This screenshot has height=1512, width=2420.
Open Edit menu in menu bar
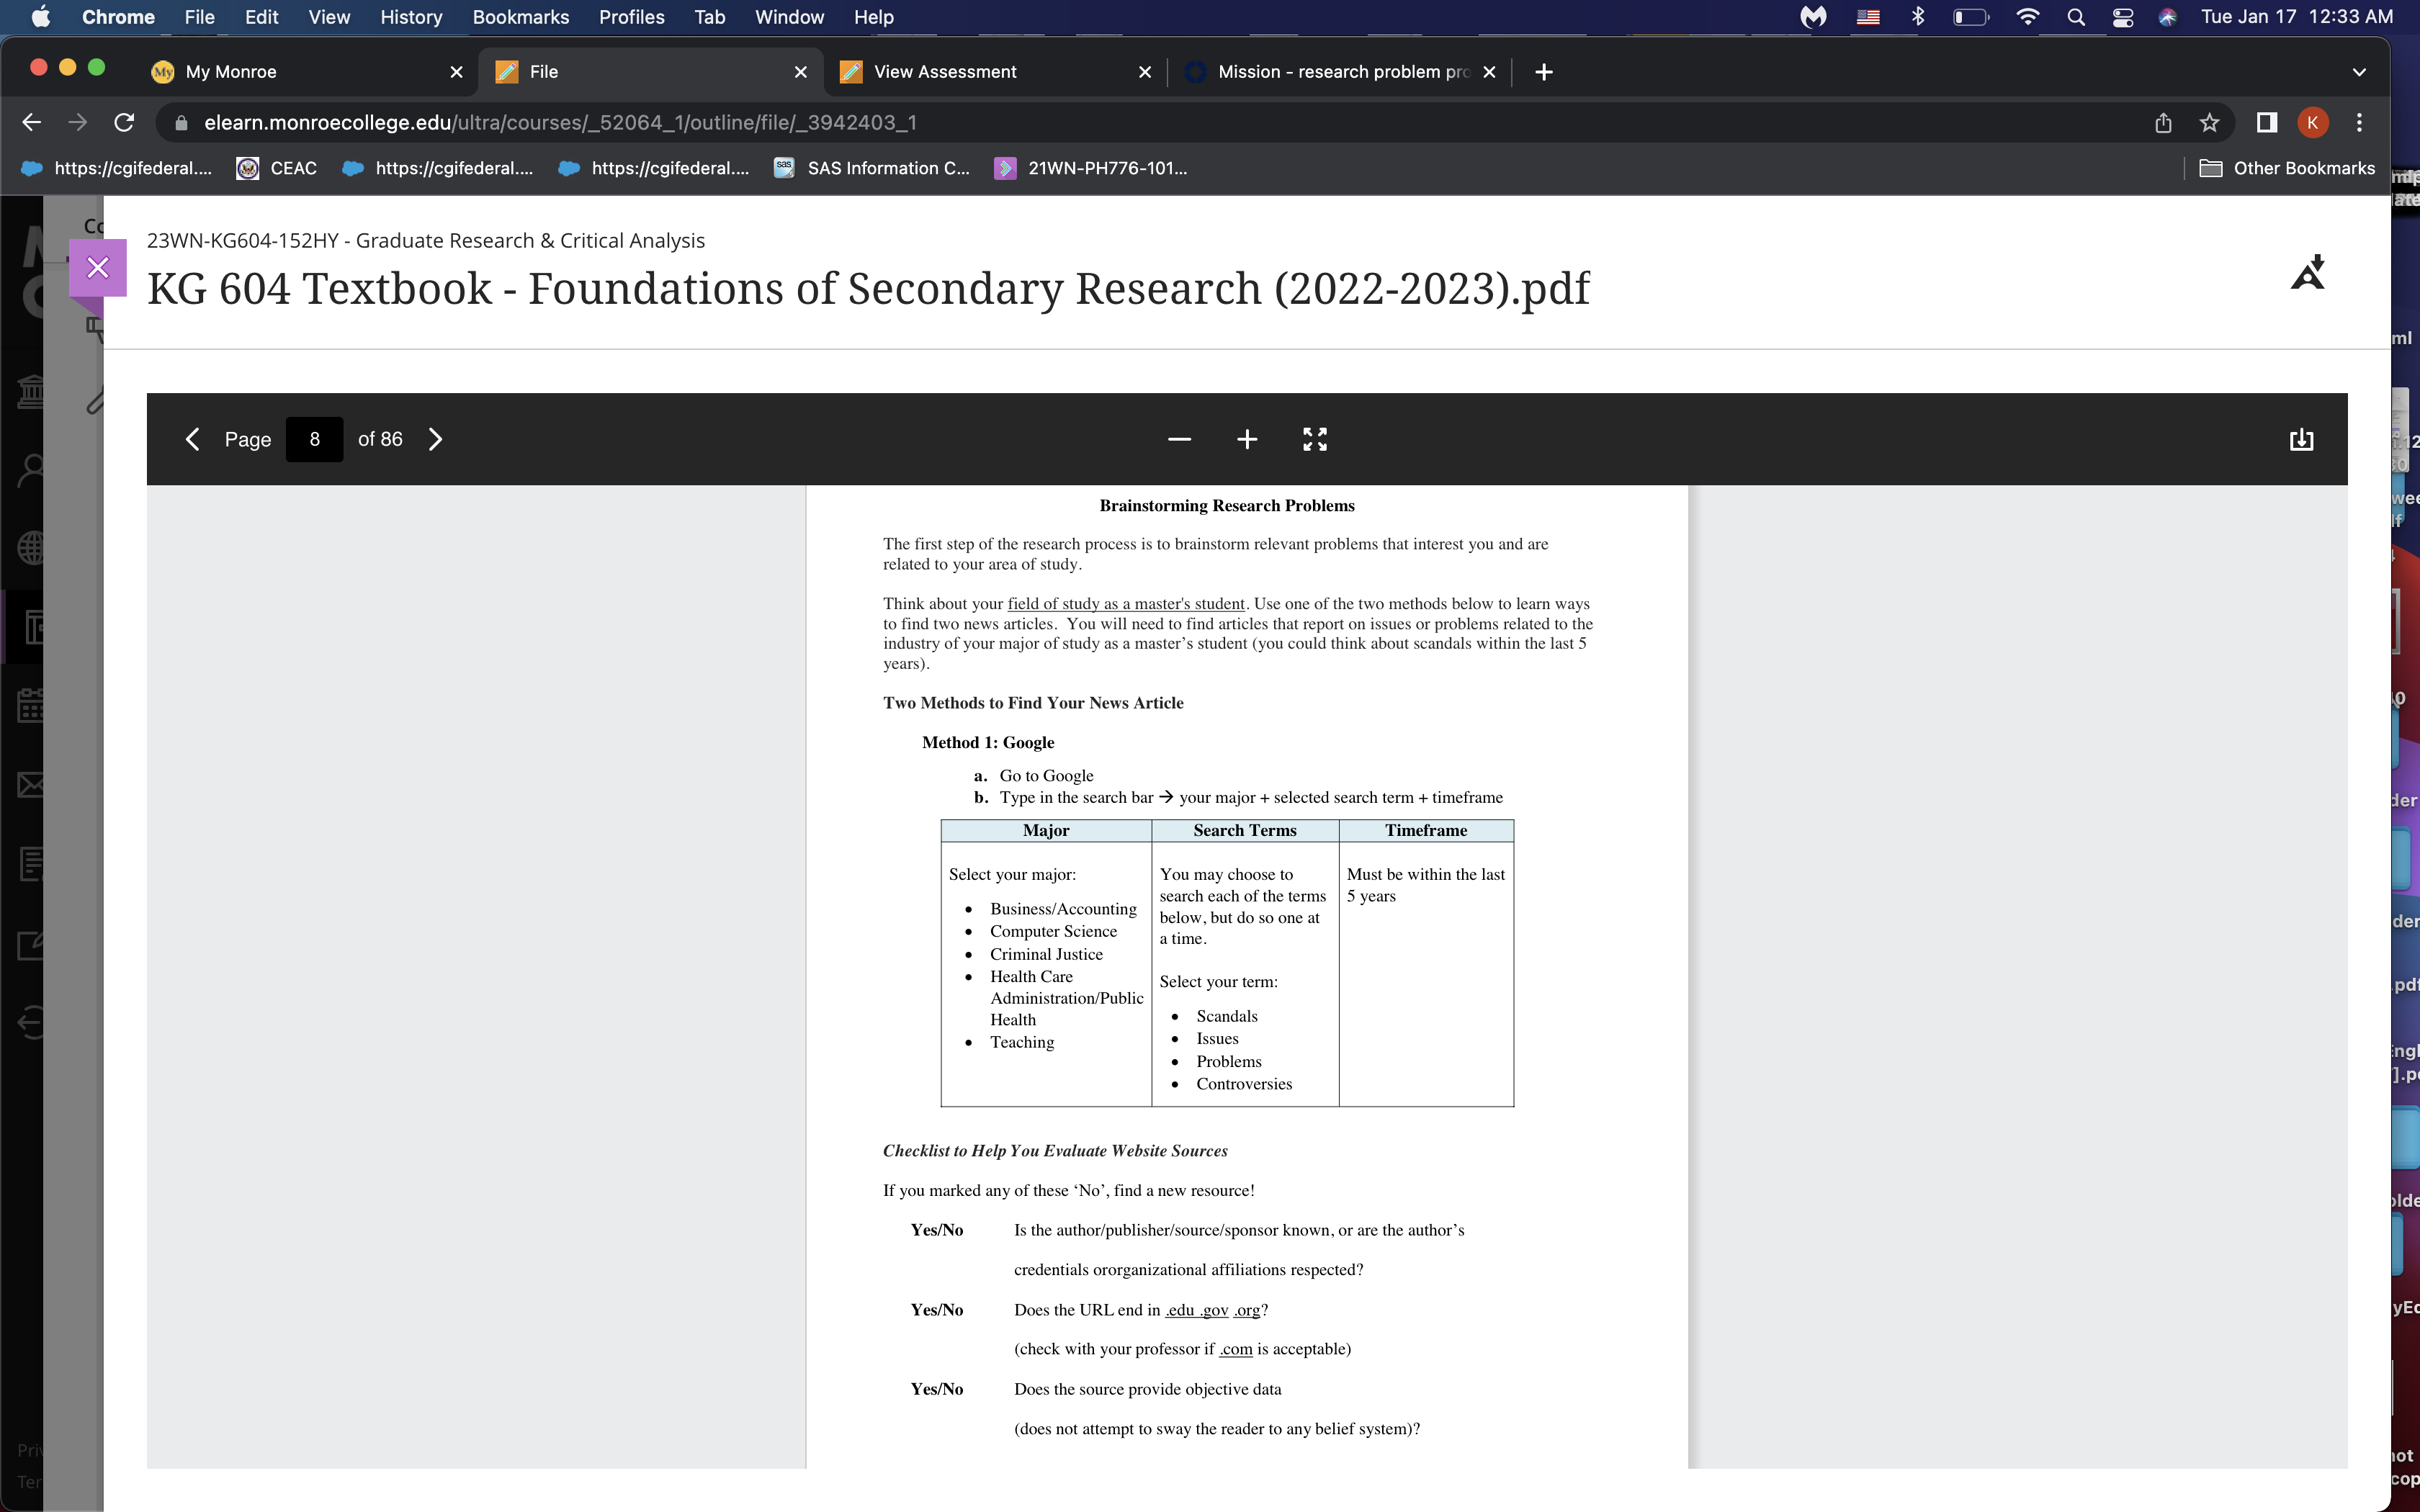pos(261,17)
